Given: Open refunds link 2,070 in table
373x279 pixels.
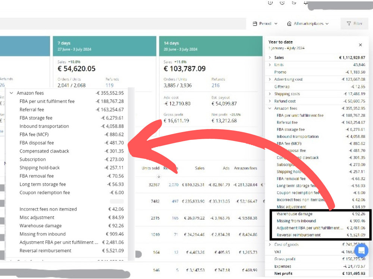Looking at the screenshot, I should (x=174, y=185).
